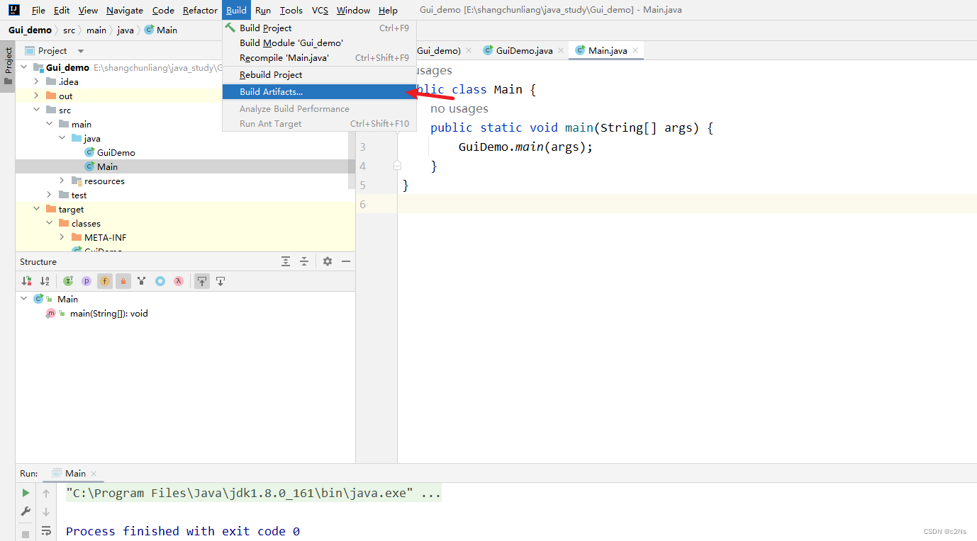Collapse the src folder

tap(37, 110)
